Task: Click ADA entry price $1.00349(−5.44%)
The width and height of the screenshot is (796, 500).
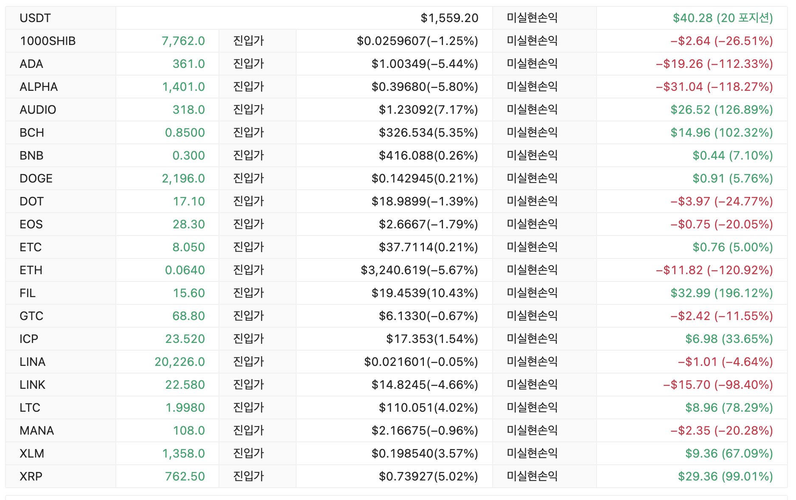Action: (x=425, y=64)
